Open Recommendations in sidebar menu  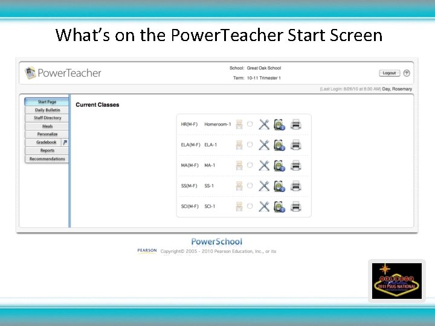pyautogui.click(x=47, y=159)
